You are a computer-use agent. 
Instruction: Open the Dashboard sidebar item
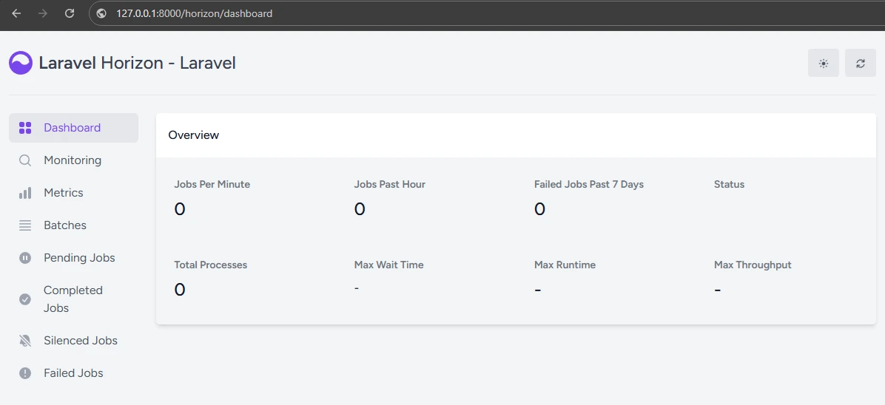(x=73, y=128)
